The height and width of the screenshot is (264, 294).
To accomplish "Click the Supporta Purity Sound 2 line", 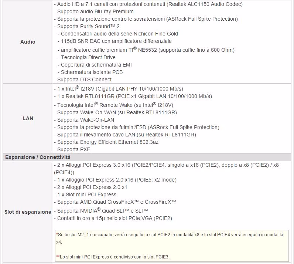I will tap(87, 26).
